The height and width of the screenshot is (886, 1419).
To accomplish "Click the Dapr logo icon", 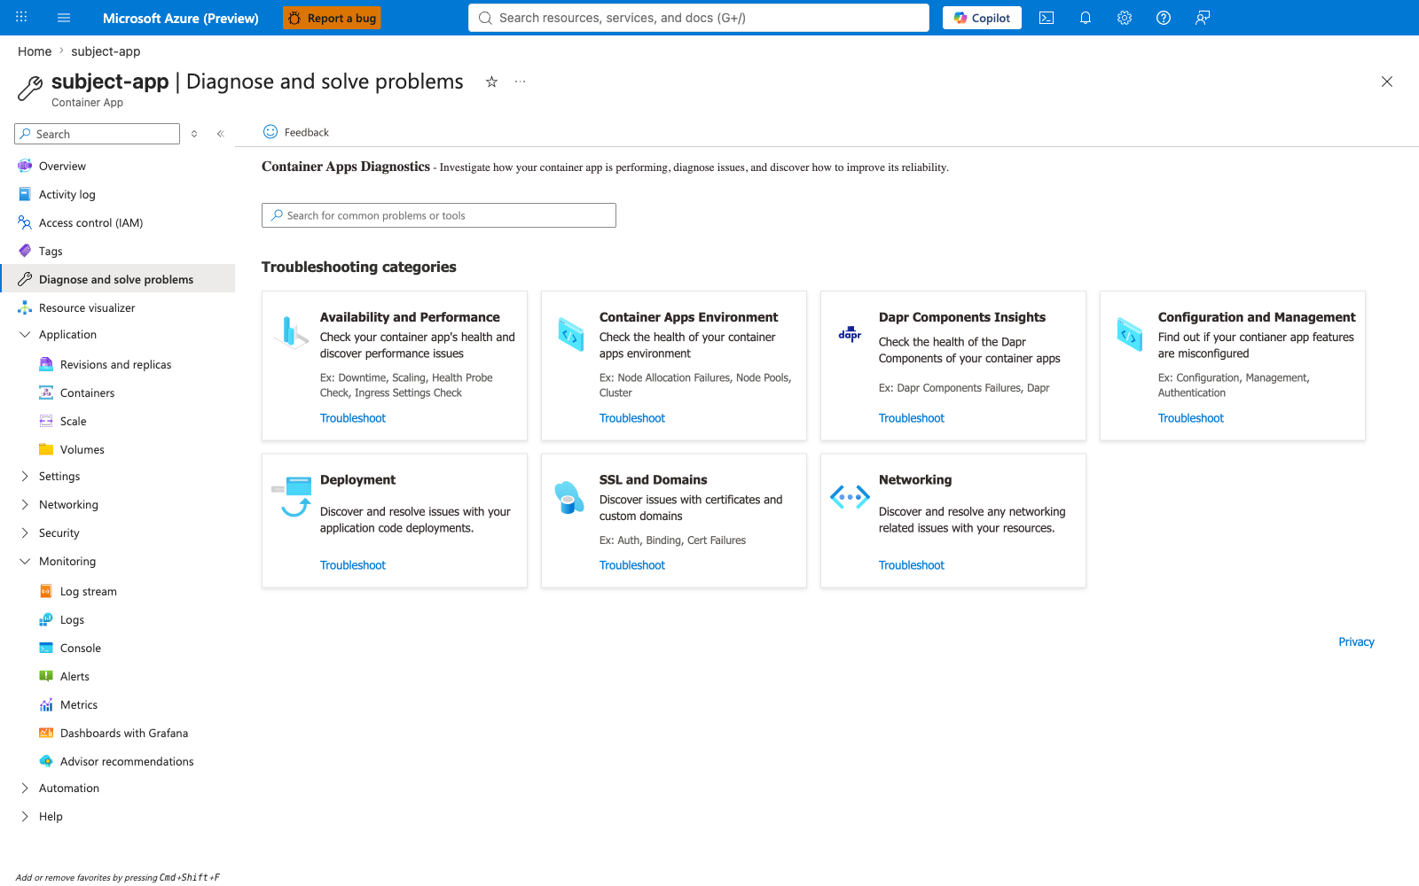I will [850, 334].
